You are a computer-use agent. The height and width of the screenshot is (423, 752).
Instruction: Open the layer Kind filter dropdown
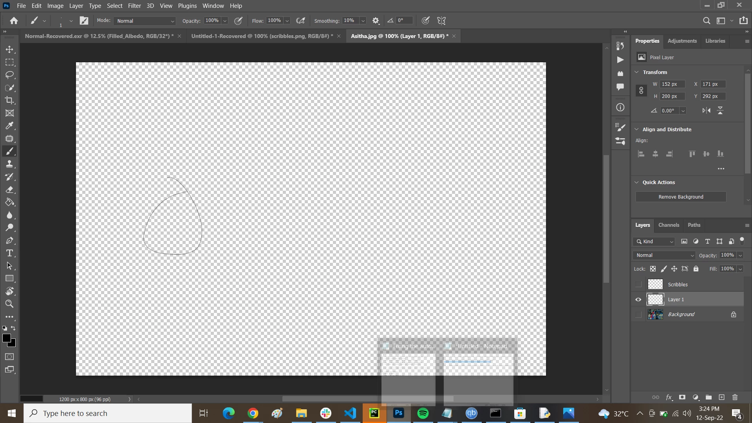pyautogui.click(x=654, y=242)
